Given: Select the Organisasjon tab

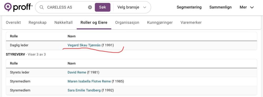Looking at the screenshot, I should [x=127, y=22].
